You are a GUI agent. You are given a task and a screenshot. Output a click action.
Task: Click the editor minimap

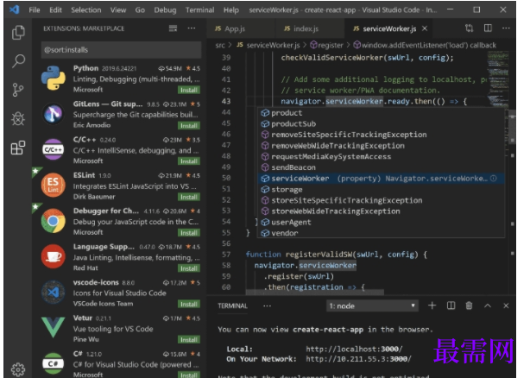(x=498, y=79)
